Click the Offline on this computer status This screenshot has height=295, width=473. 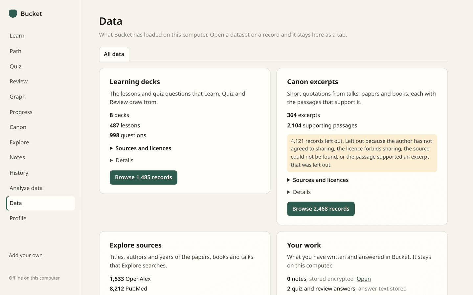click(x=34, y=278)
